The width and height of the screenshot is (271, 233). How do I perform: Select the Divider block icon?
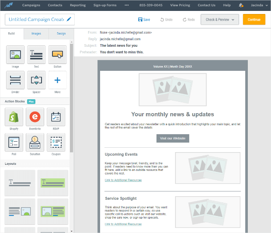point(15,80)
